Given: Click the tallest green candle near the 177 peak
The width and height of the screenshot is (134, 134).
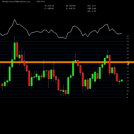Looking at the screenshot, I should [15, 51].
